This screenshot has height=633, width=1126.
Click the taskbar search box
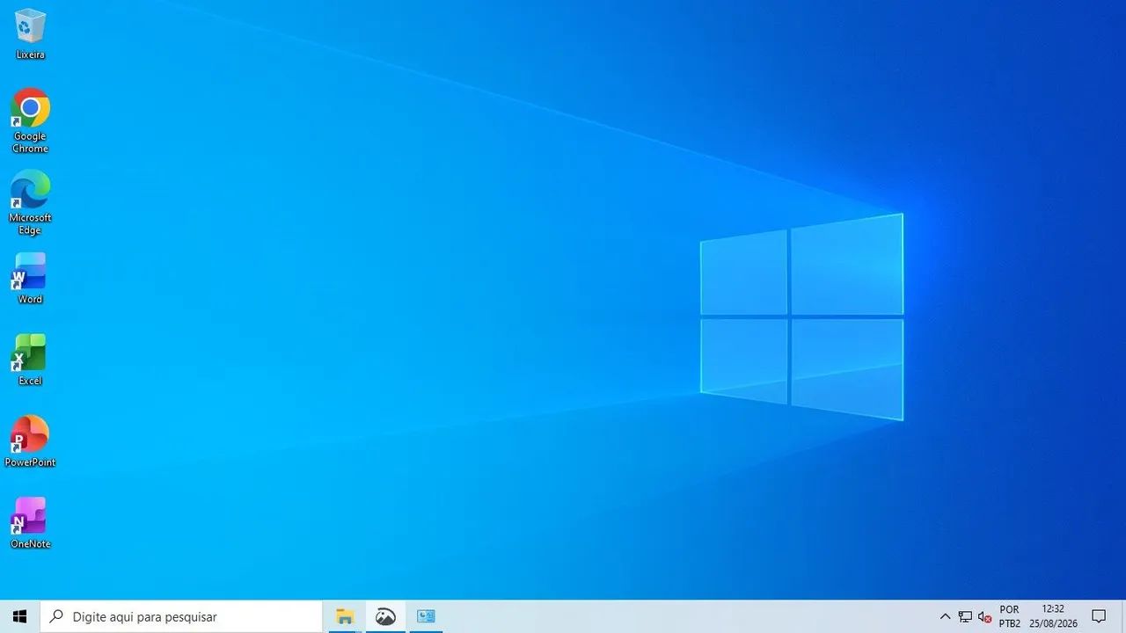tap(181, 616)
